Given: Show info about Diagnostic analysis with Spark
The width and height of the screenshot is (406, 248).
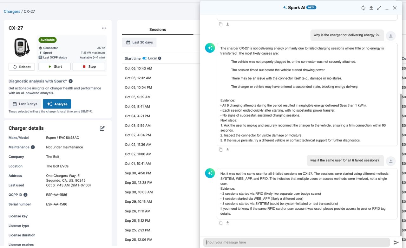Looking at the screenshot, I should (71, 81).
